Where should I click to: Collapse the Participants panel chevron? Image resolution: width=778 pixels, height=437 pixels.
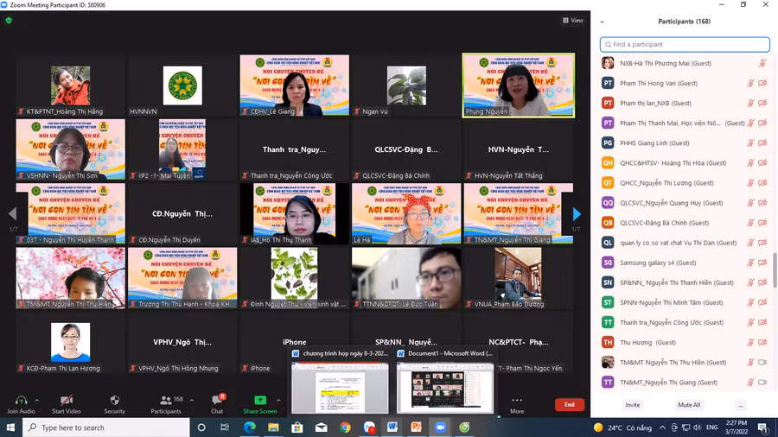click(x=603, y=22)
